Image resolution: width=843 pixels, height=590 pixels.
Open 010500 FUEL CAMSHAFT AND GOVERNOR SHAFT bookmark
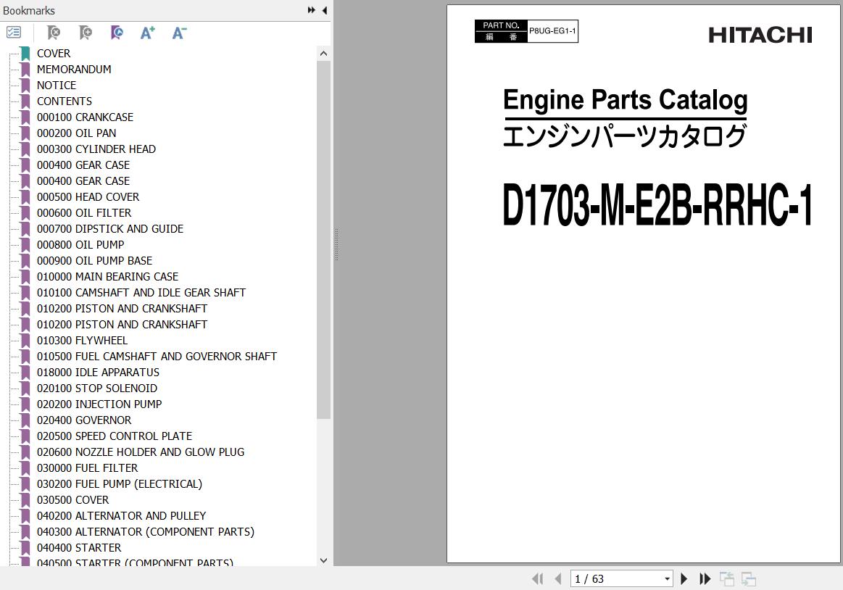click(x=157, y=356)
